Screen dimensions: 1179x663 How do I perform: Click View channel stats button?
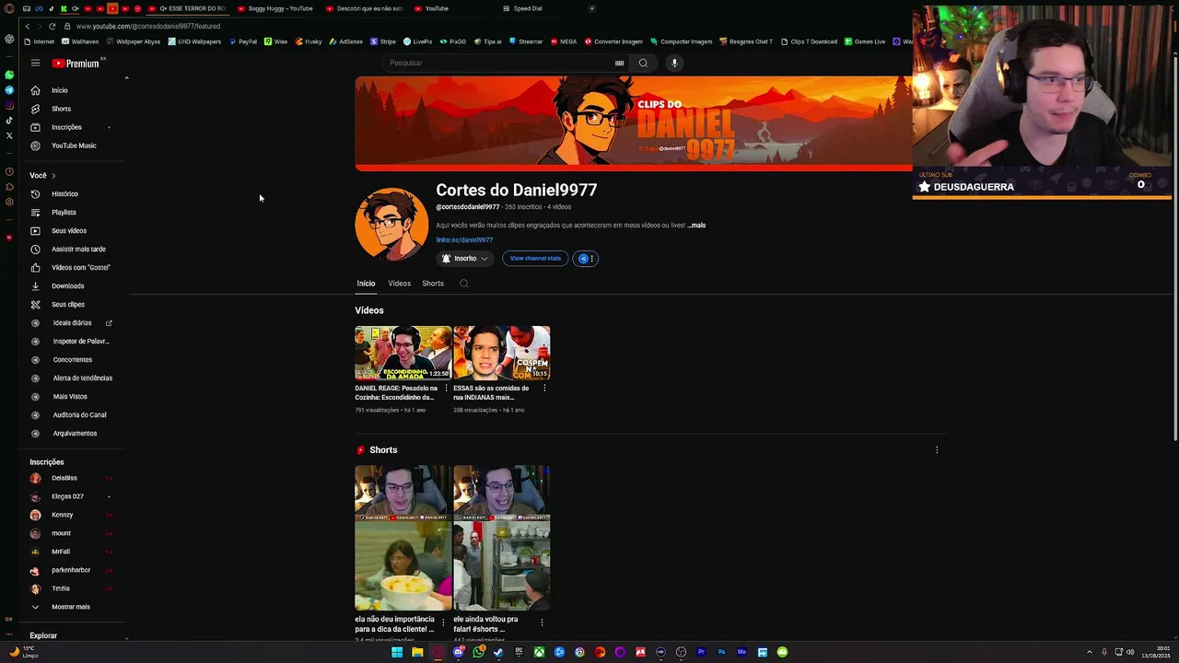535,259
